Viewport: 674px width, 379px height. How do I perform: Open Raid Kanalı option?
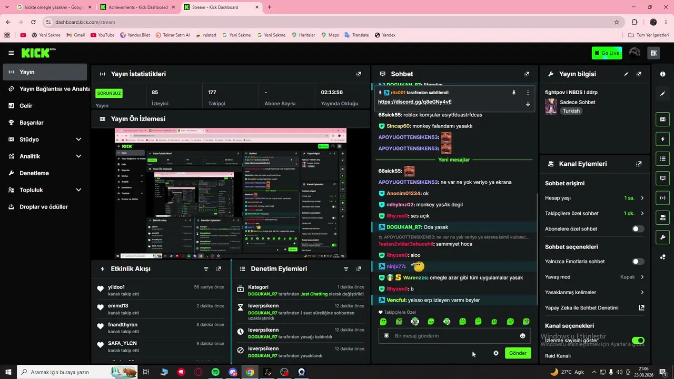(558, 356)
